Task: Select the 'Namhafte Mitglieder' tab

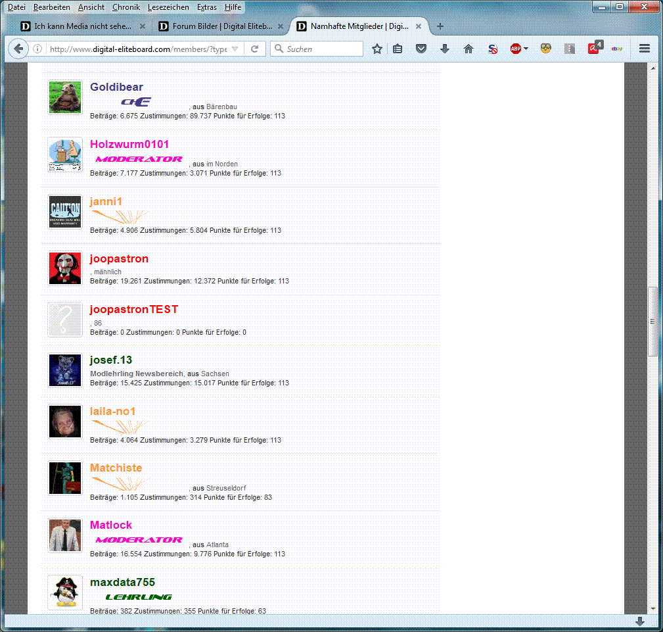Action: click(x=359, y=26)
